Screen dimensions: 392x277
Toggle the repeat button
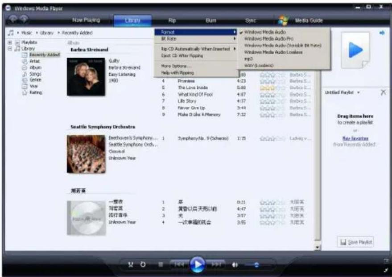pos(143,264)
